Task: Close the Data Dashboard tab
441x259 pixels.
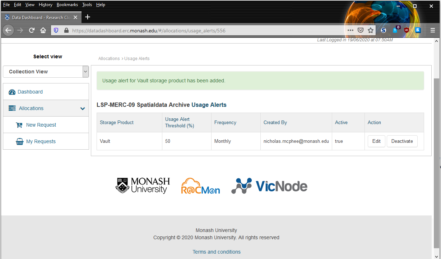Action: click(75, 17)
